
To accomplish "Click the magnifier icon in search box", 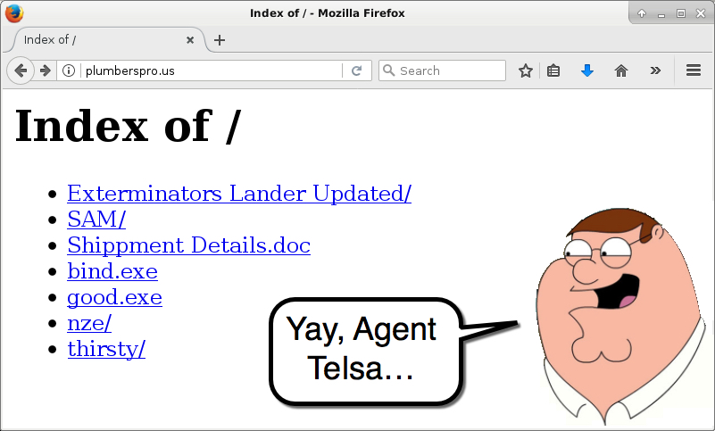I will (x=388, y=70).
